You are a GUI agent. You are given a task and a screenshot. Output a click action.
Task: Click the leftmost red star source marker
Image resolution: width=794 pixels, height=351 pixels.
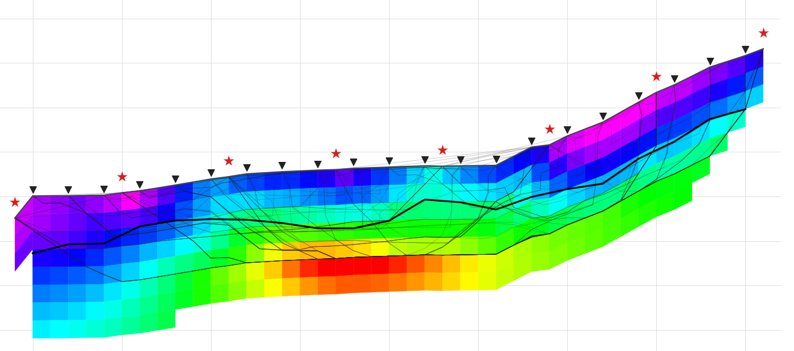click(x=15, y=202)
